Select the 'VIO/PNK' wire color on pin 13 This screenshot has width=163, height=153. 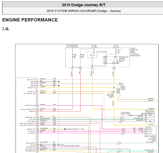coord(43,104)
